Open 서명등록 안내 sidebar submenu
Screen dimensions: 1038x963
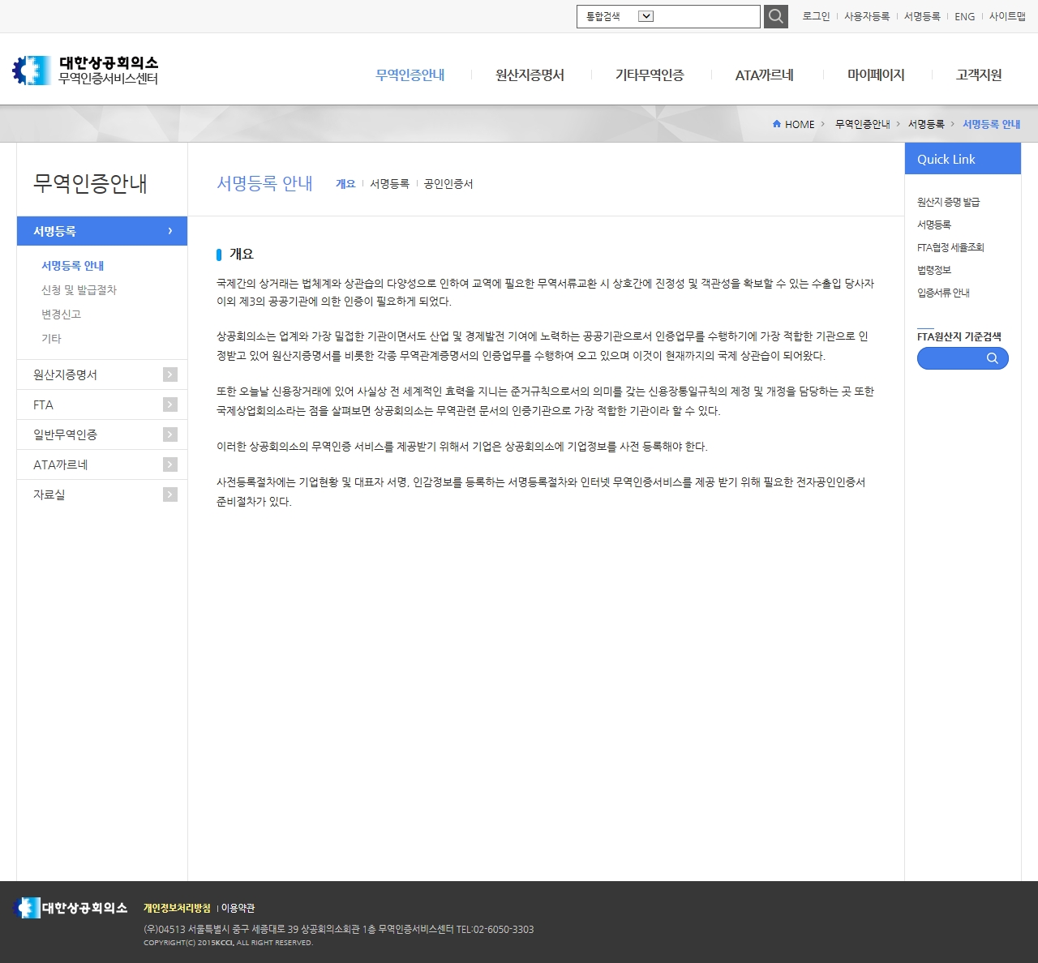coord(72,265)
